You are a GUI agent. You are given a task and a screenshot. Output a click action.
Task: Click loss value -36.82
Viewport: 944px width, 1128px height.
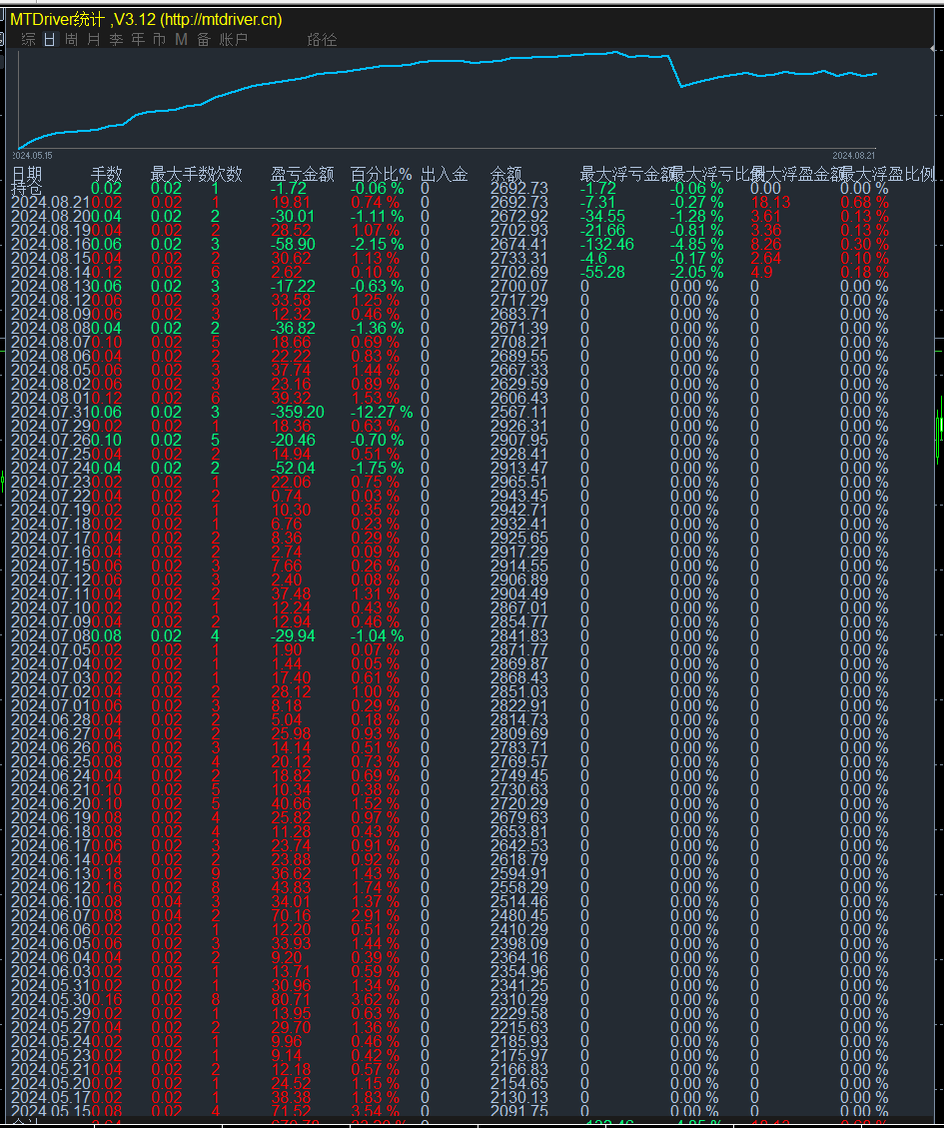pyautogui.click(x=293, y=328)
